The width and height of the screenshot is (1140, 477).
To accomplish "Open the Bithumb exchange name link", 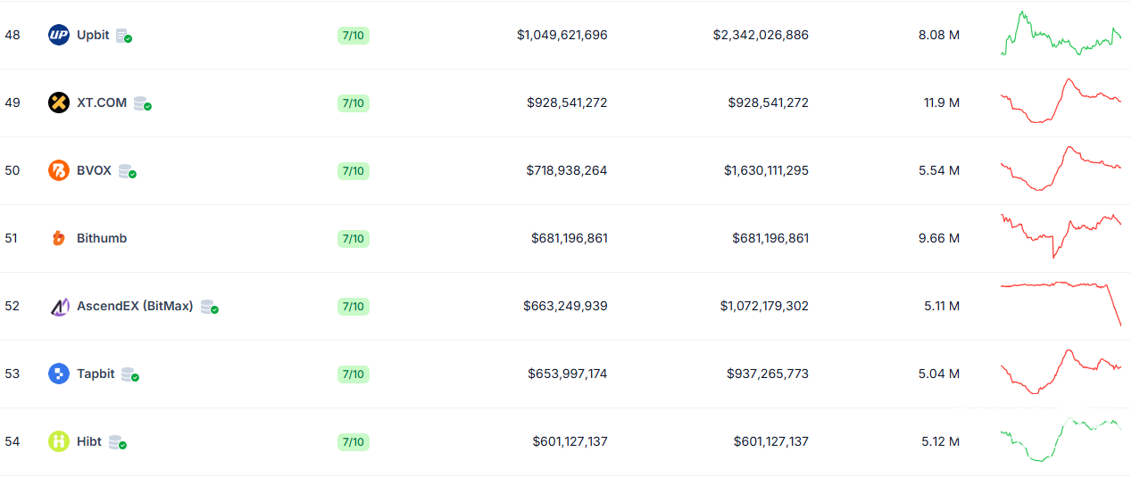I will click(102, 238).
